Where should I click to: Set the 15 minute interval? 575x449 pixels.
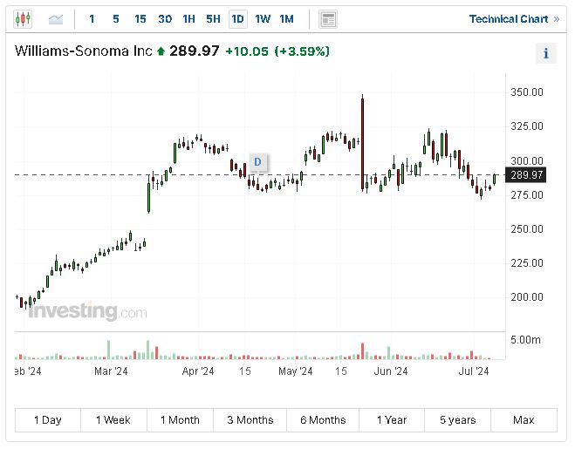[x=140, y=19]
